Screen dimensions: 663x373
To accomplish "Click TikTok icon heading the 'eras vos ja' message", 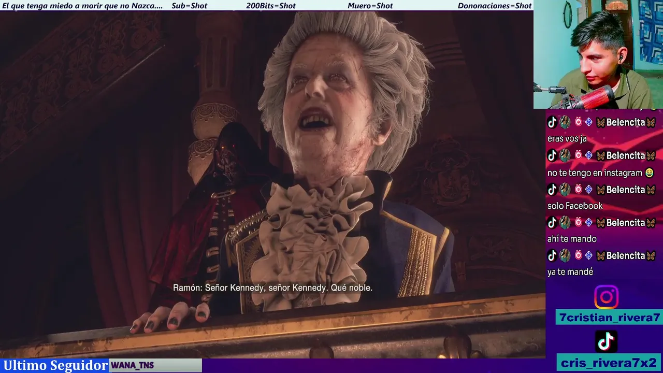I will 552,122.
